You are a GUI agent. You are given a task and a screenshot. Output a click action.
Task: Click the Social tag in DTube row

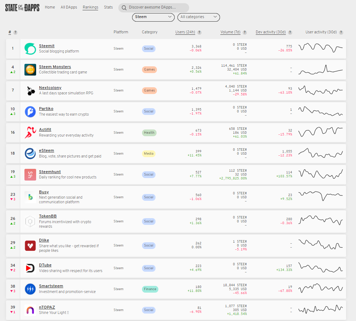149,268
